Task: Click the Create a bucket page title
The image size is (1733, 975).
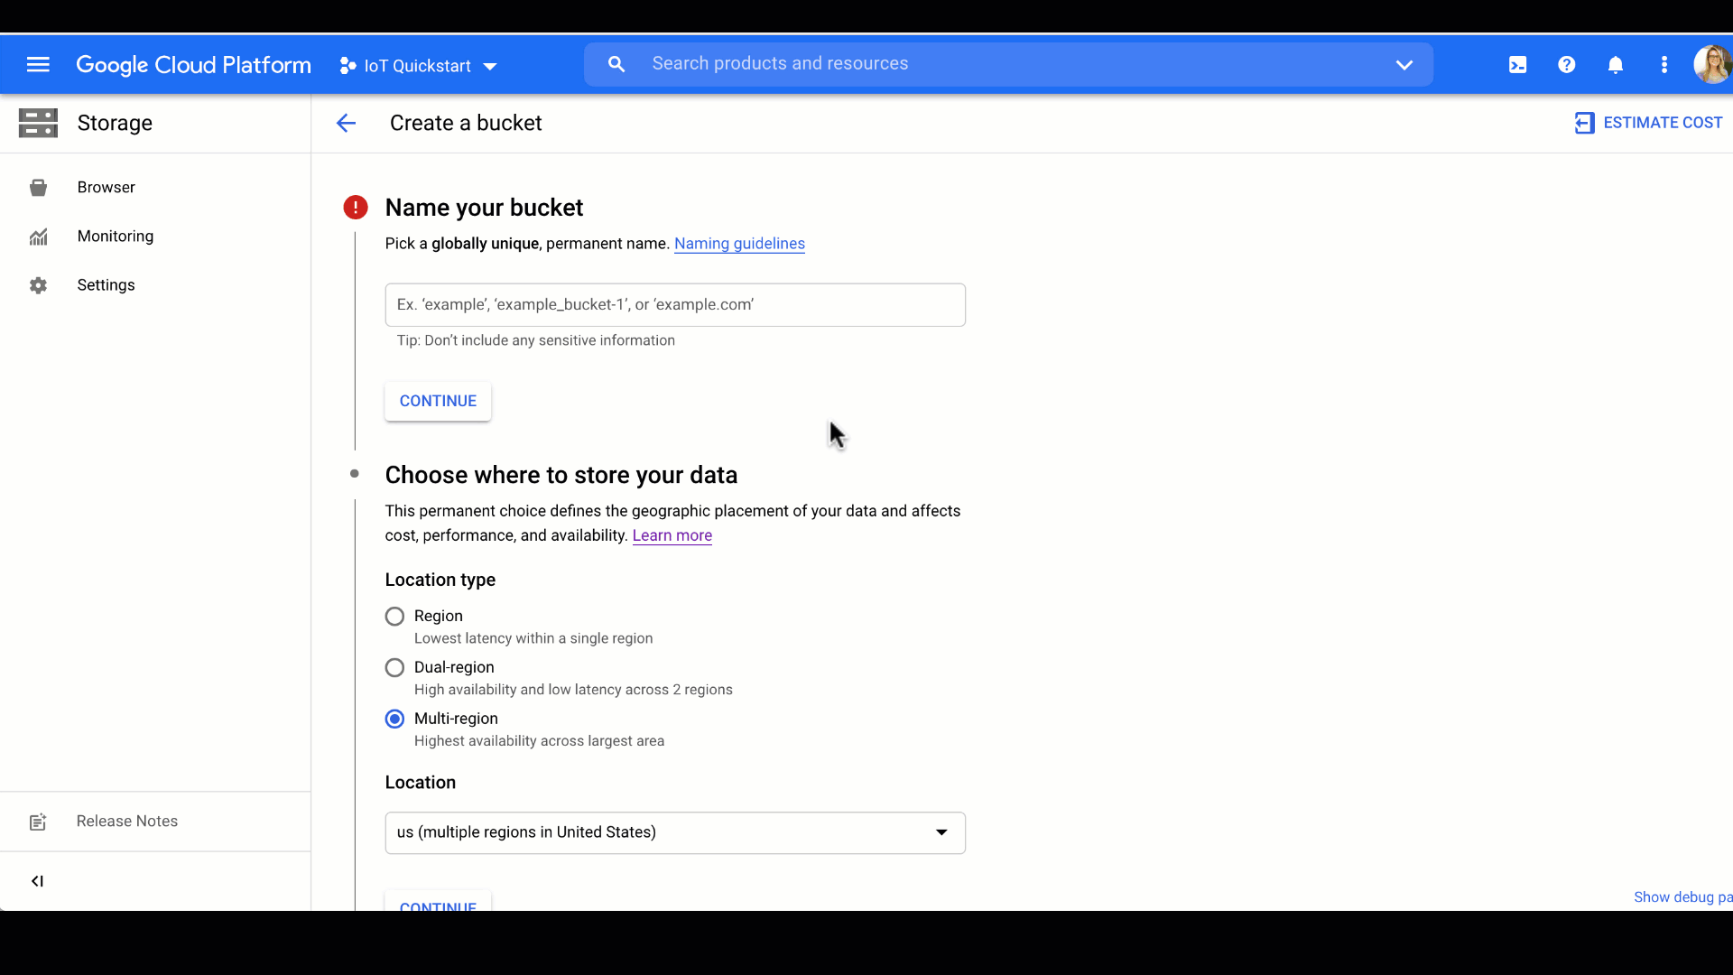Action: 466,124
